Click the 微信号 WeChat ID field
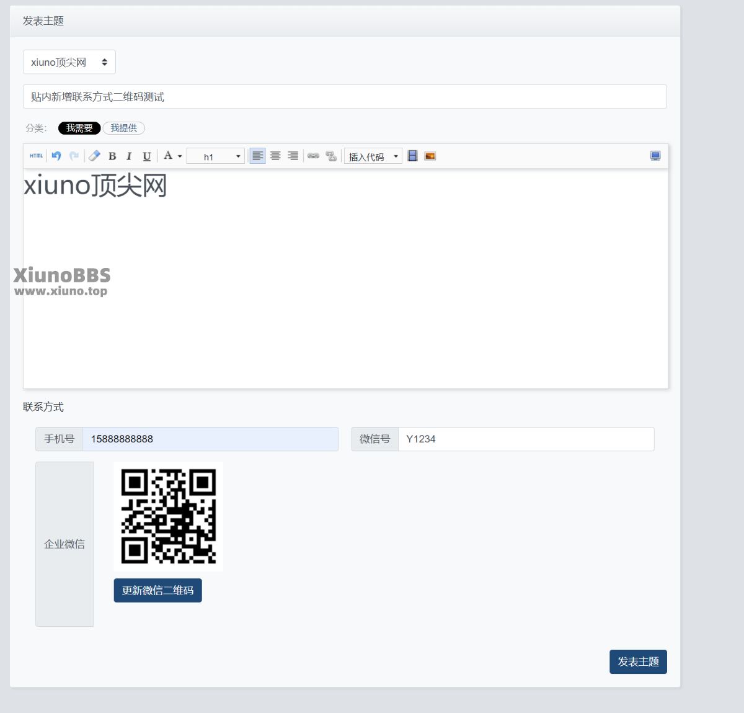This screenshot has width=744, height=713. click(x=526, y=439)
